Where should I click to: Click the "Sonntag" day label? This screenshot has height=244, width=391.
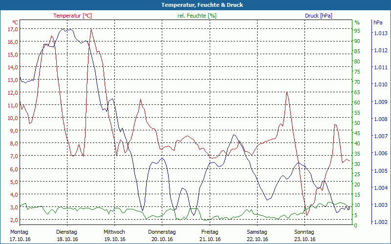pos(304,232)
